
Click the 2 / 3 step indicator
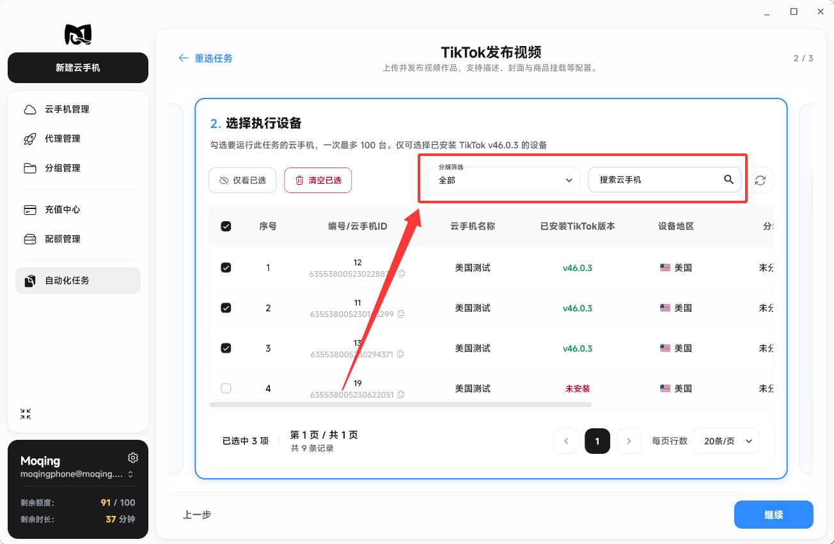tap(803, 58)
